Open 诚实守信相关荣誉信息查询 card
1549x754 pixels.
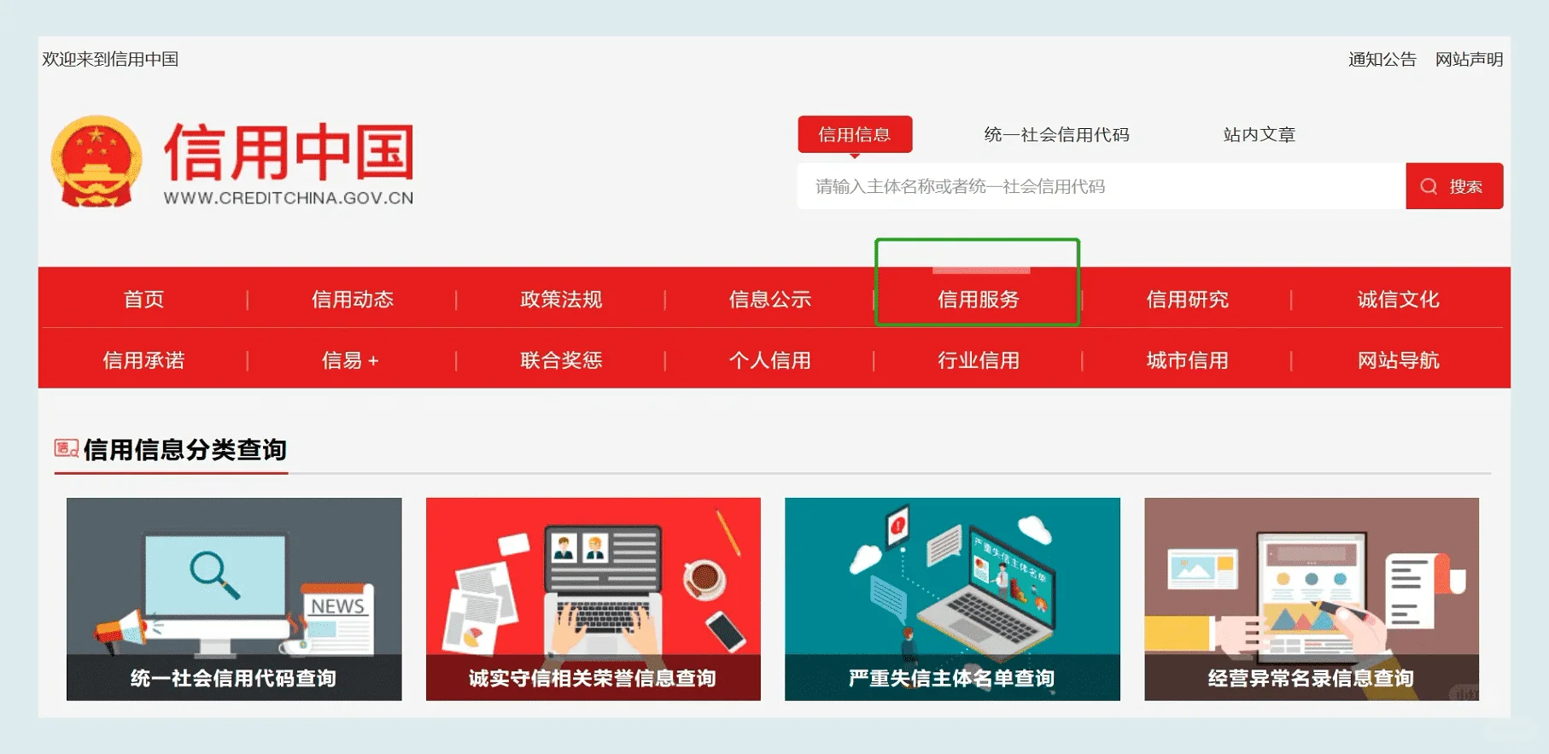[593, 599]
